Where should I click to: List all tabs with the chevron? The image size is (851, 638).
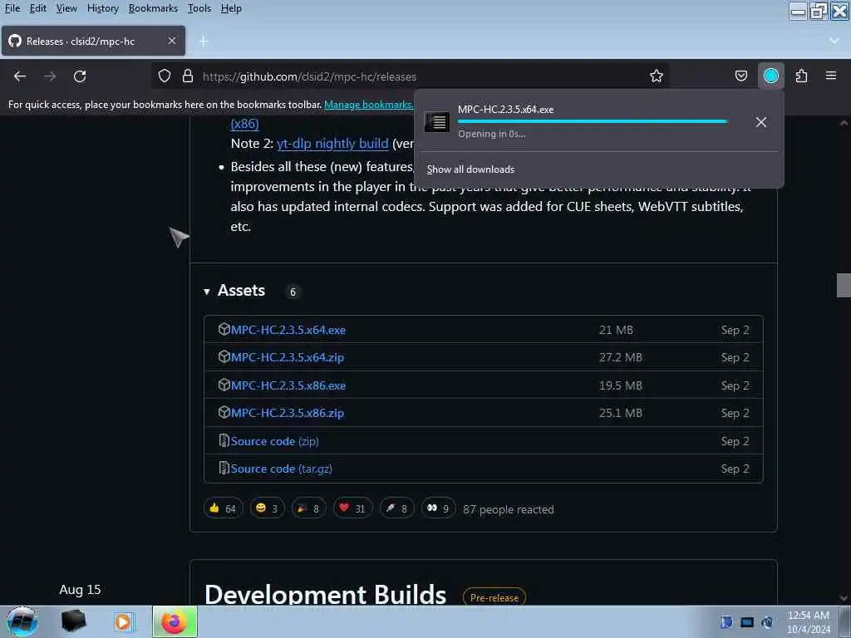click(x=834, y=42)
